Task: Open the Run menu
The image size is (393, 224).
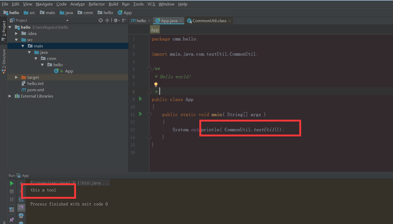Action: tap(126, 4)
